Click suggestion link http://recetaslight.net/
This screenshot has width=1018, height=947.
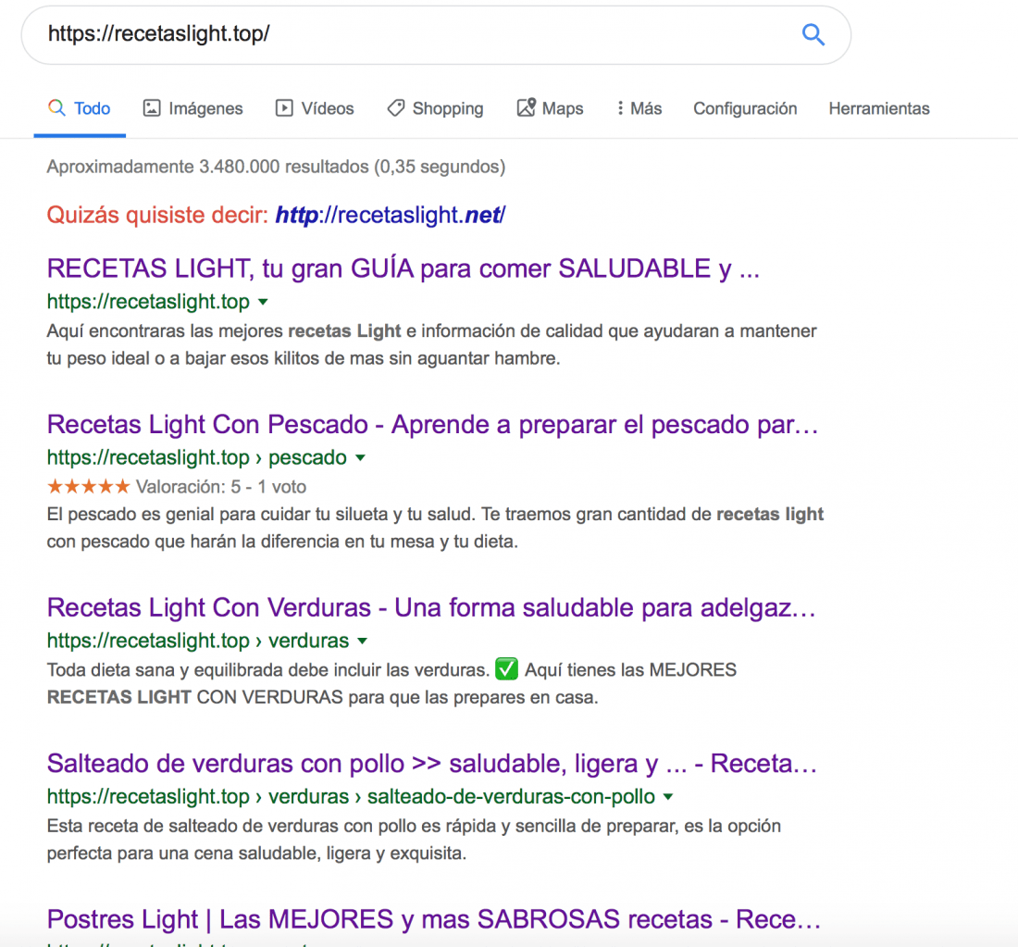point(391,215)
